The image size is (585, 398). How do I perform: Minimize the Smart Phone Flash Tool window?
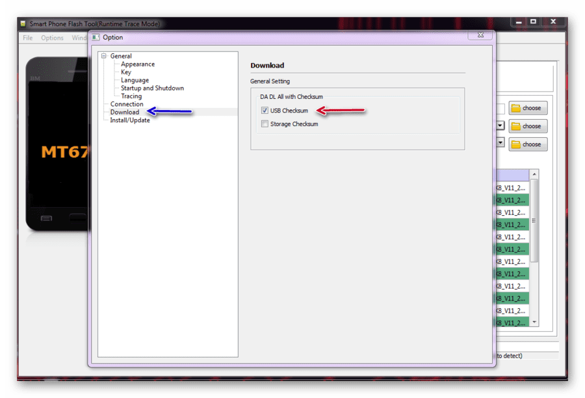(519, 22)
